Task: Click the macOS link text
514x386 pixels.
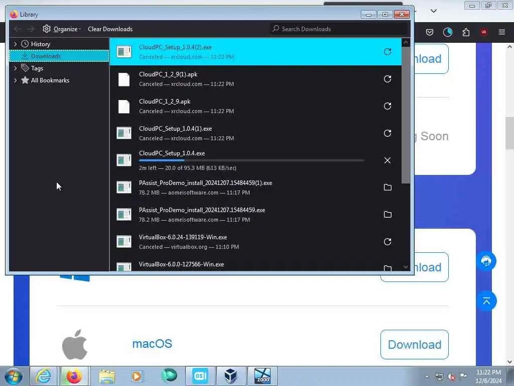Action: point(152,344)
